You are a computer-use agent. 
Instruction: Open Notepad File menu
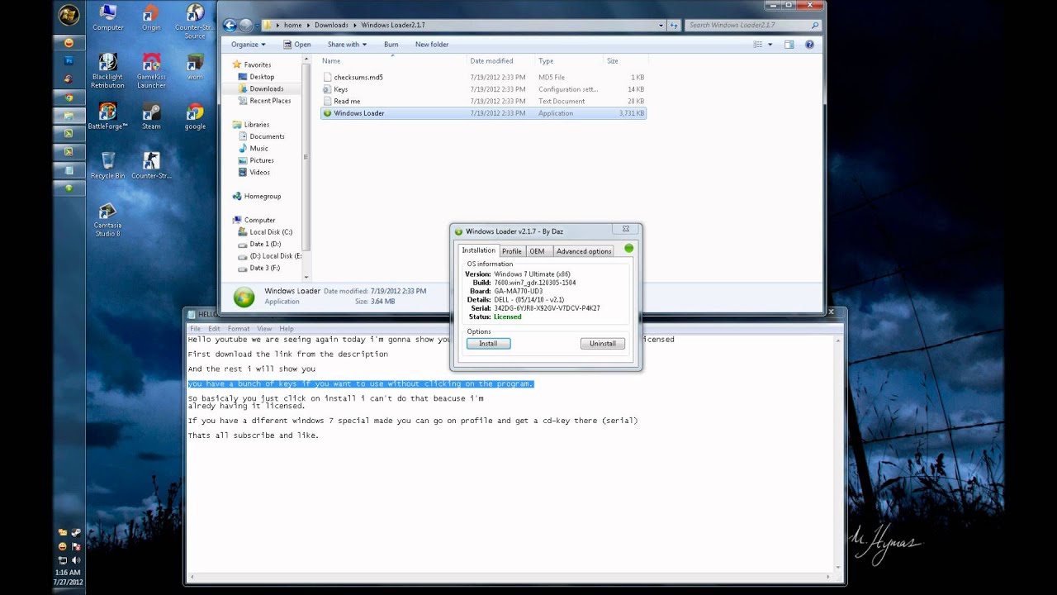pyautogui.click(x=196, y=329)
